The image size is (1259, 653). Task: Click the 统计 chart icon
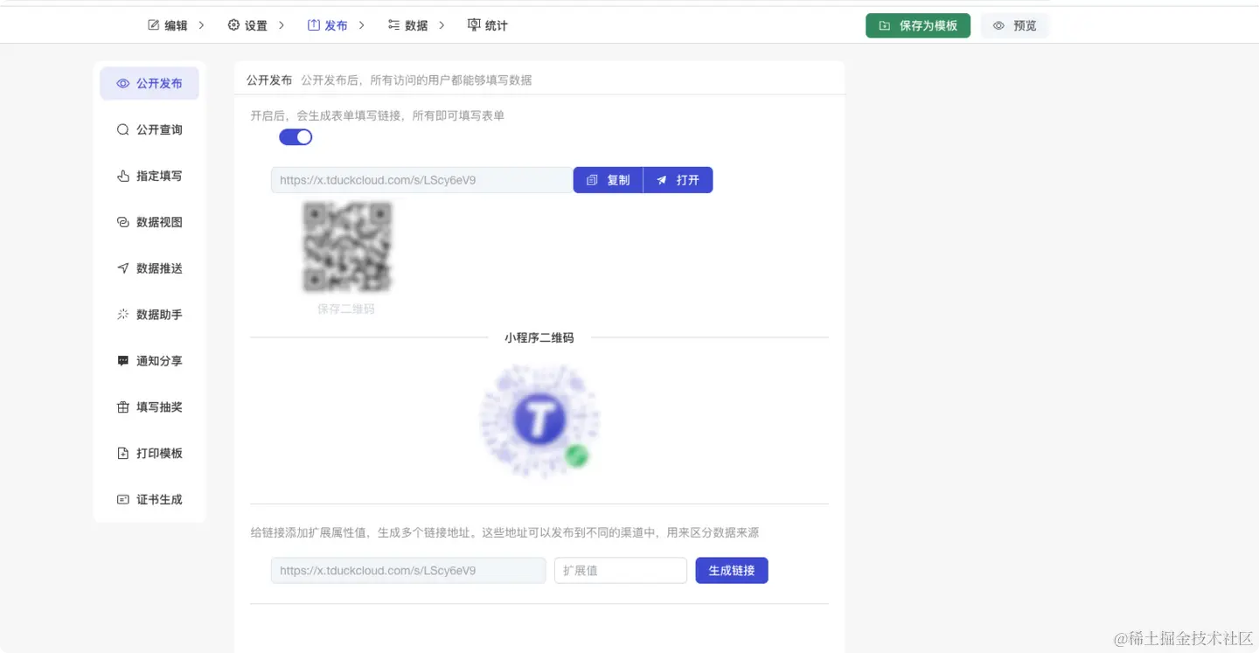tap(473, 25)
